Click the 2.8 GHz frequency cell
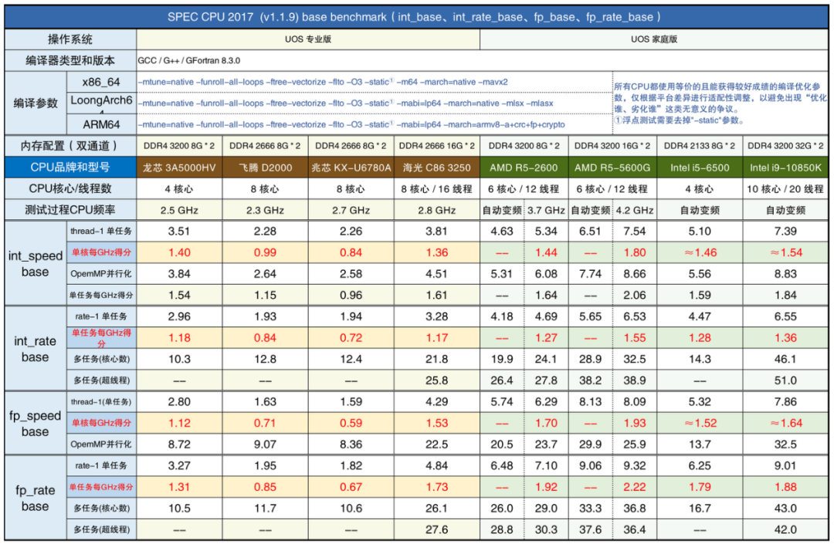Screen dimensions: 834x551 tap(436, 210)
